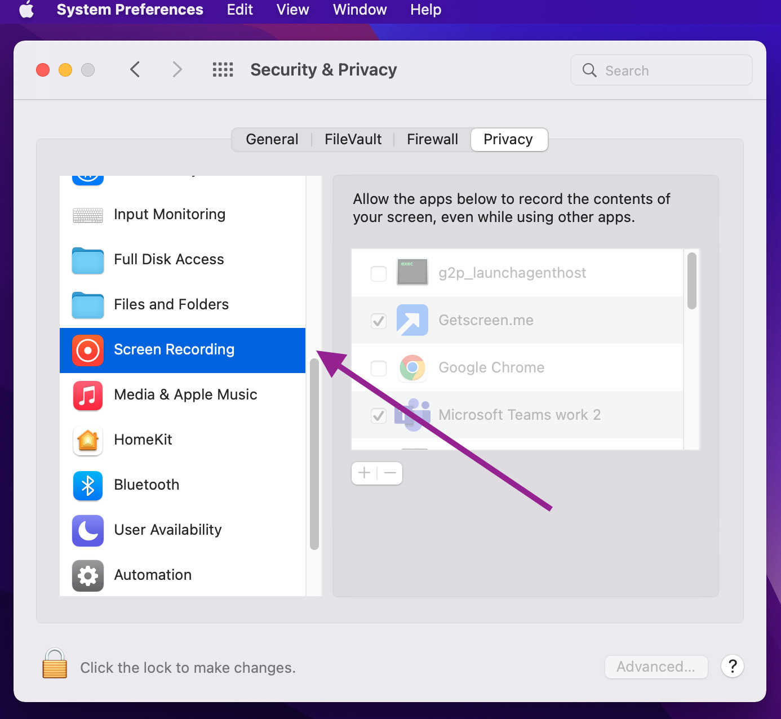Viewport: 781px width, 719px height.
Task: Click the Google Chrome app icon
Action: [412, 367]
